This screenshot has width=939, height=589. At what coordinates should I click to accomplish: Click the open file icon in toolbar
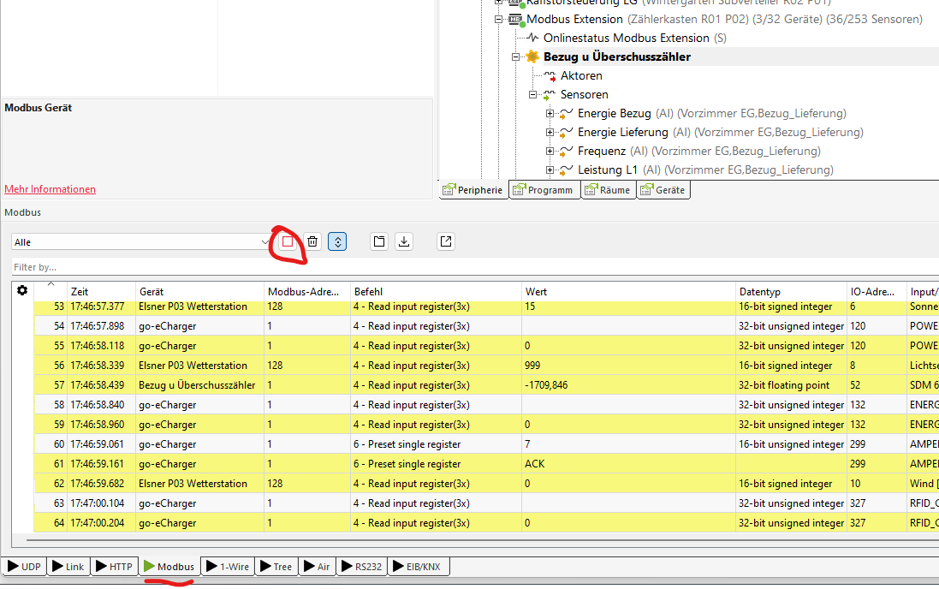coord(379,242)
